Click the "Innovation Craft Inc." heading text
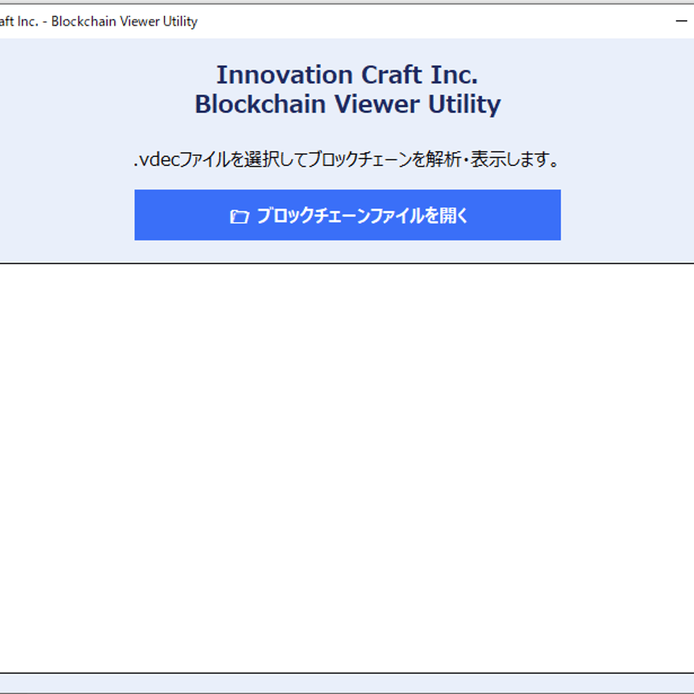 [348, 75]
